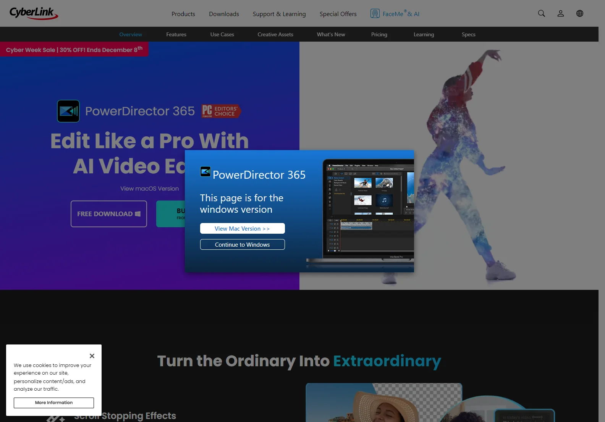Click the FREE DOWNLOAD button
This screenshot has width=605, height=422.
tap(109, 214)
